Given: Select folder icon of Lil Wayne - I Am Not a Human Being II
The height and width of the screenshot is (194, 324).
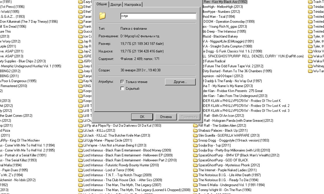Looking at the screenshot, I should [x=80, y=145].
